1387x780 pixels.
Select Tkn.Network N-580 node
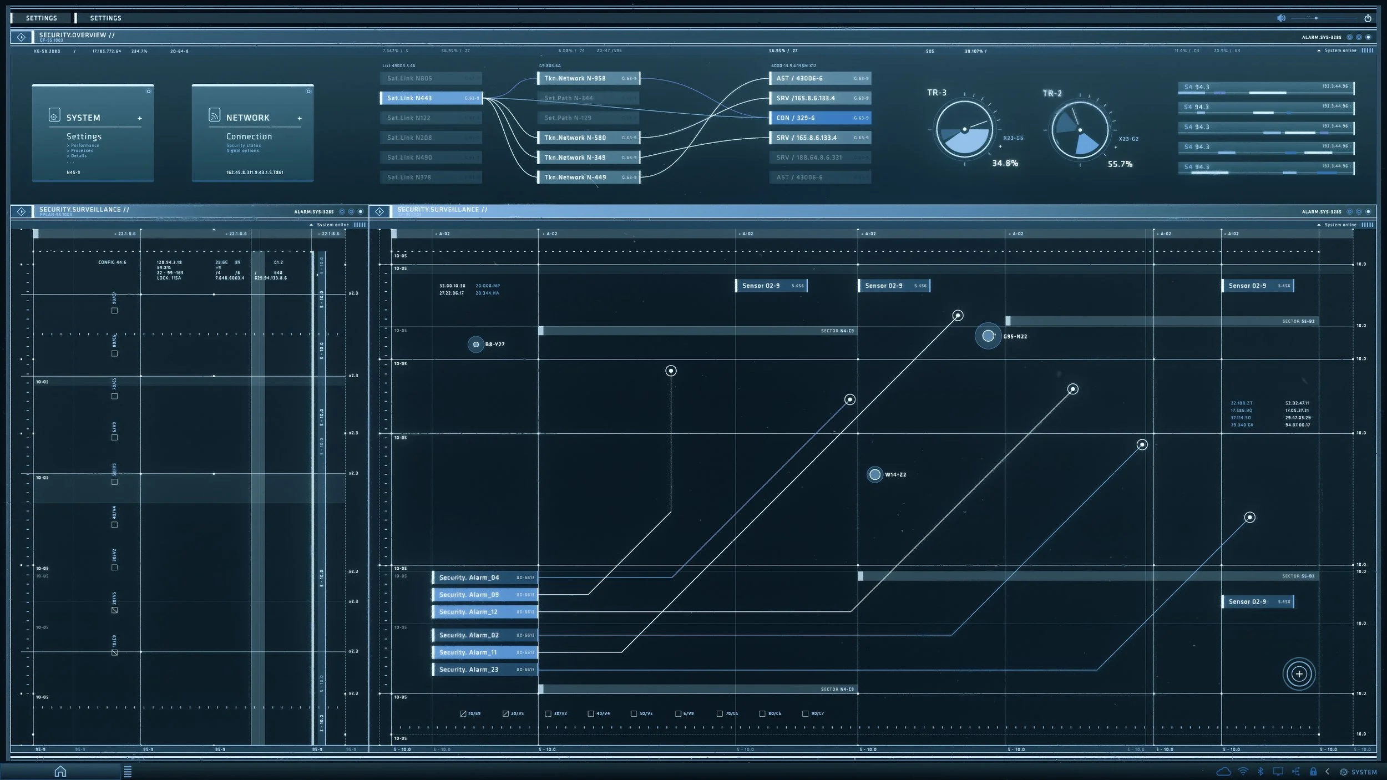point(589,138)
